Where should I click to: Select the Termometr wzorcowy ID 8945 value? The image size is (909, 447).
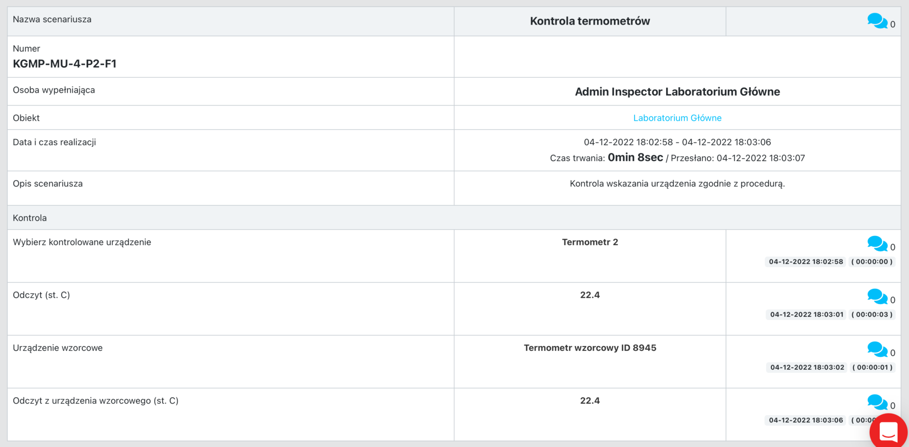point(589,348)
